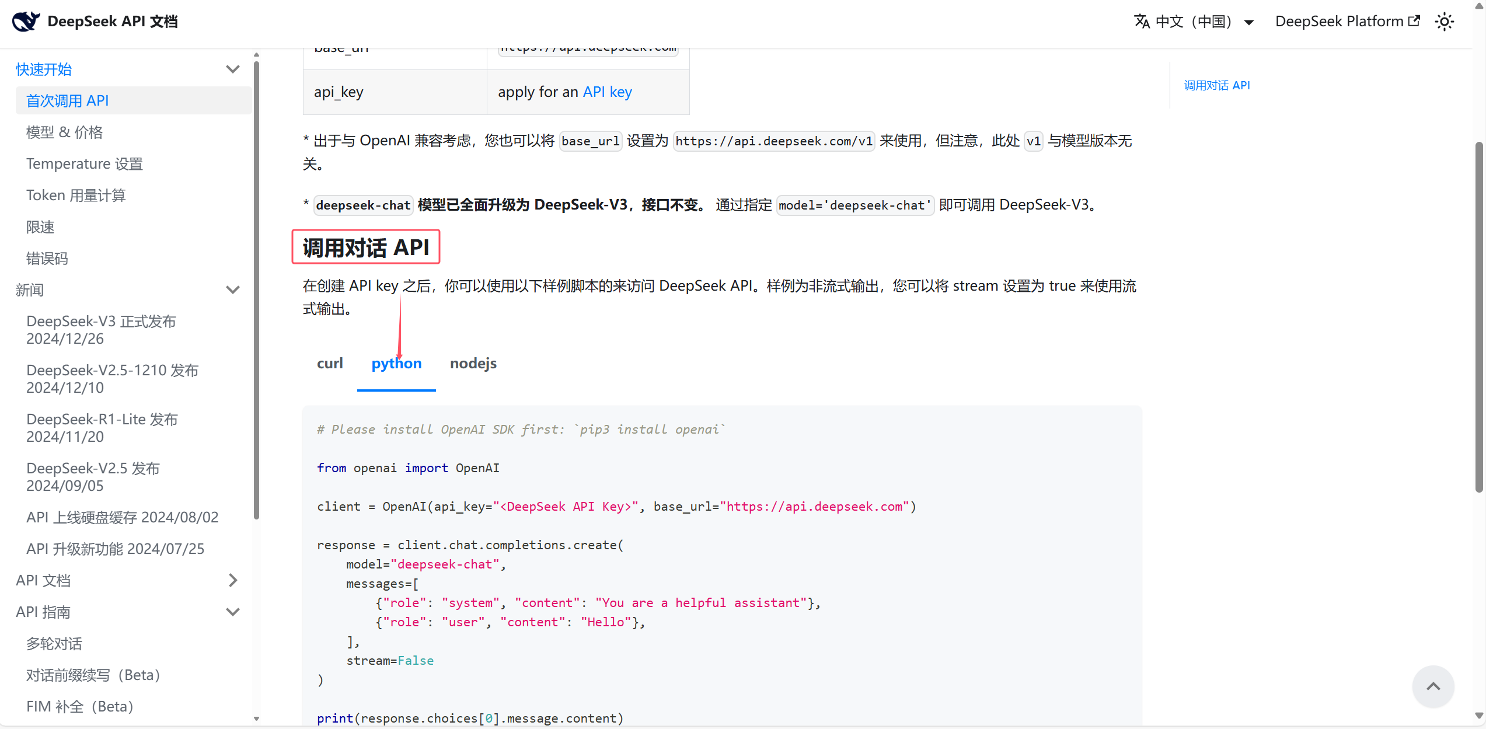
Task: Click the stream=False code line
Action: tap(390, 661)
